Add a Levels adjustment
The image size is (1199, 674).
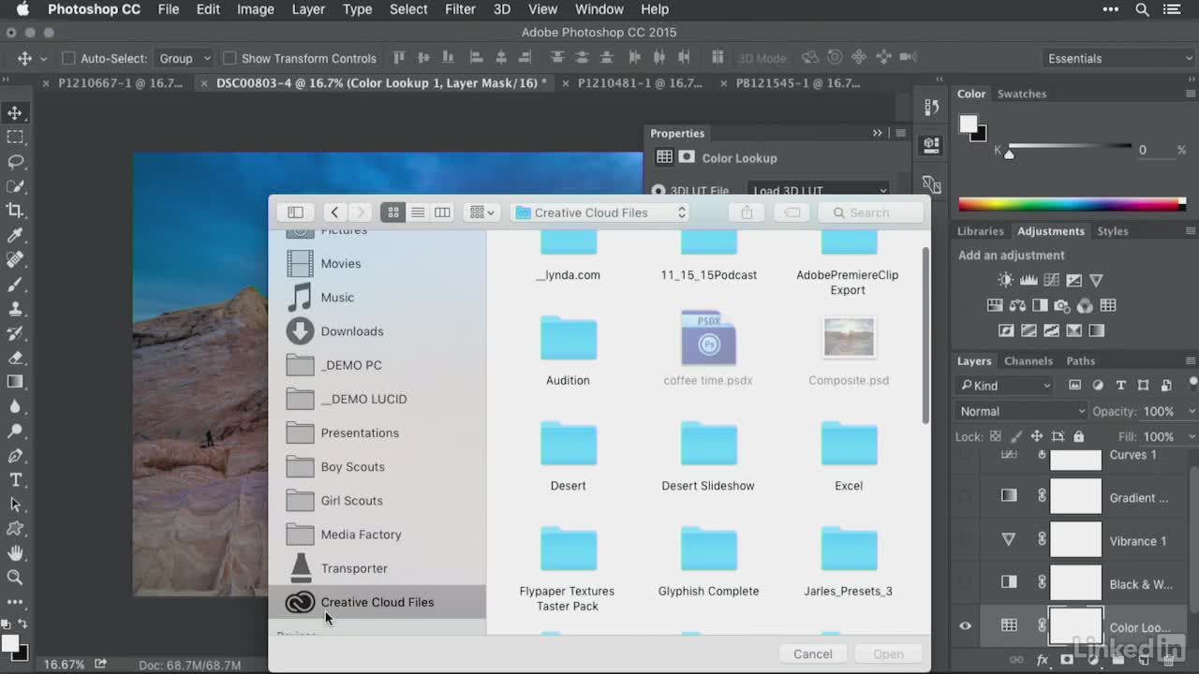click(x=1029, y=280)
